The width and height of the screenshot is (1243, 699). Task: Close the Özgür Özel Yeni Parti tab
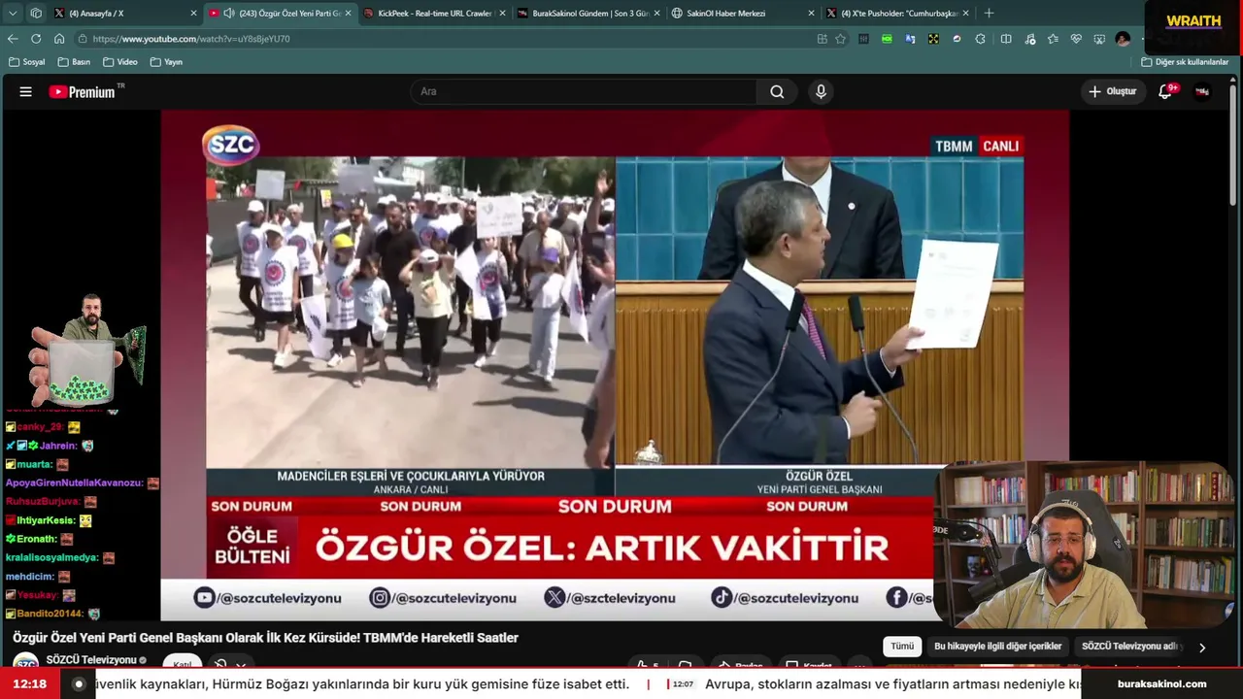(x=348, y=14)
